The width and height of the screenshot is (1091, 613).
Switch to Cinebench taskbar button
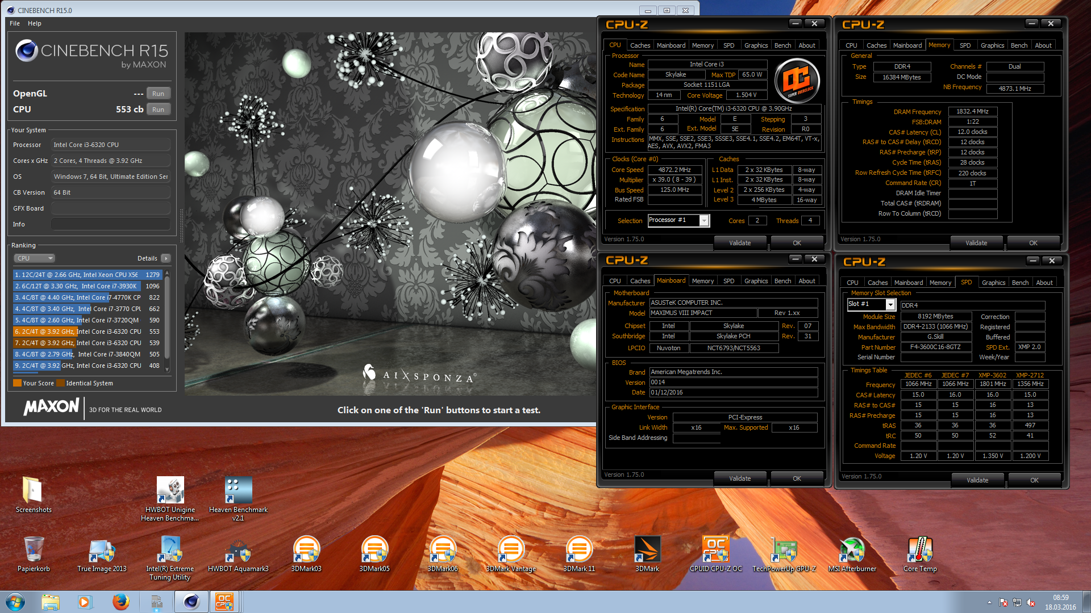click(191, 602)
